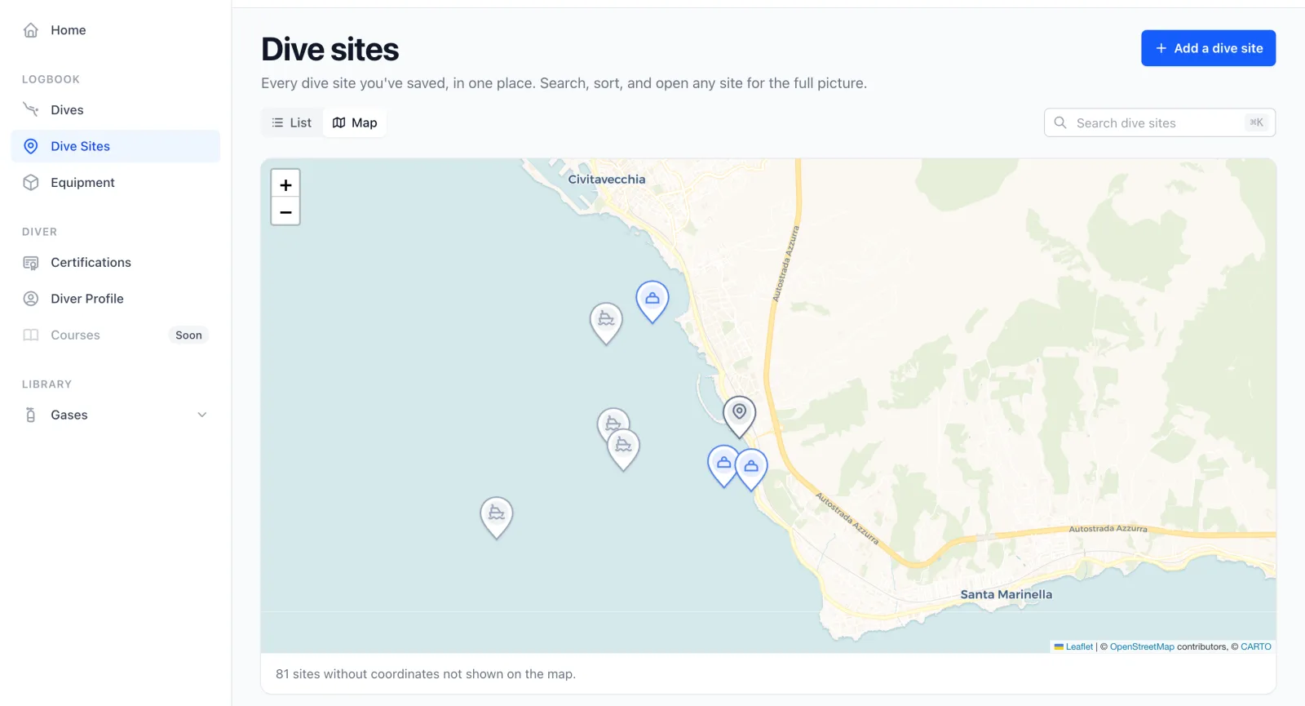The height and width of the screenshot is (706, 1305).
Task: Click the Dive sites page heading
Action: click(330, 49)
